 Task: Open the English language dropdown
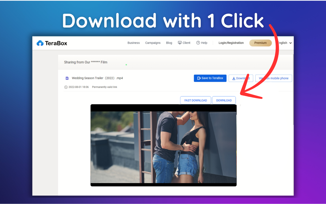(282, 43)
